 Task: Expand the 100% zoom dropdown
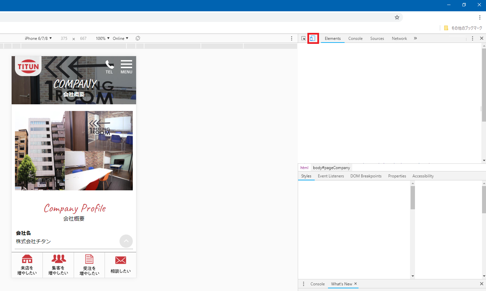click(x=103, y=39)
